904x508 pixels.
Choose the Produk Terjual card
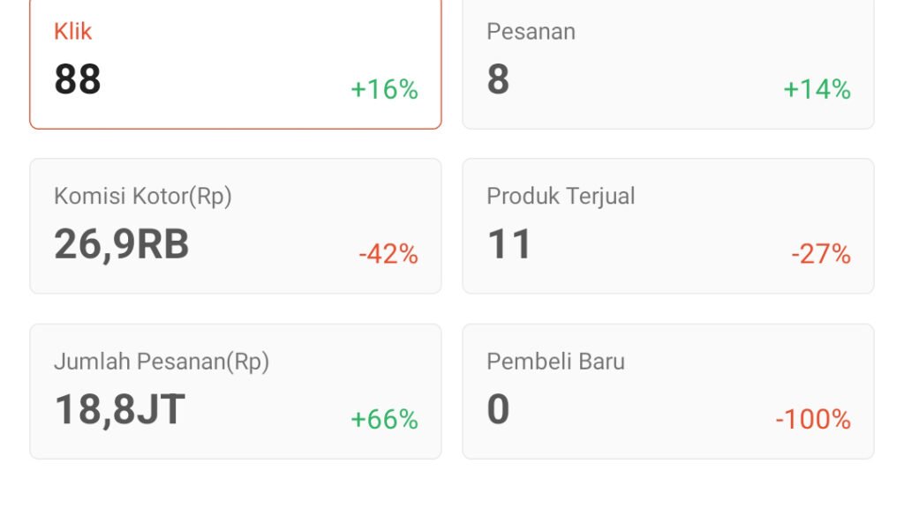tap(667, 226)
